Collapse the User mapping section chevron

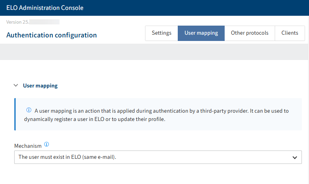[x=16, y=85]
